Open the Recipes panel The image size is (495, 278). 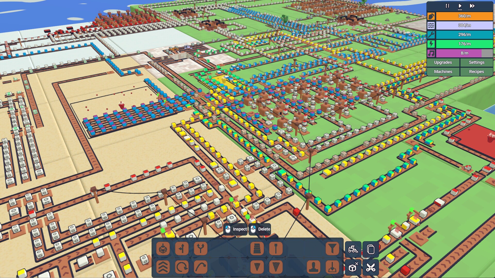476,72
